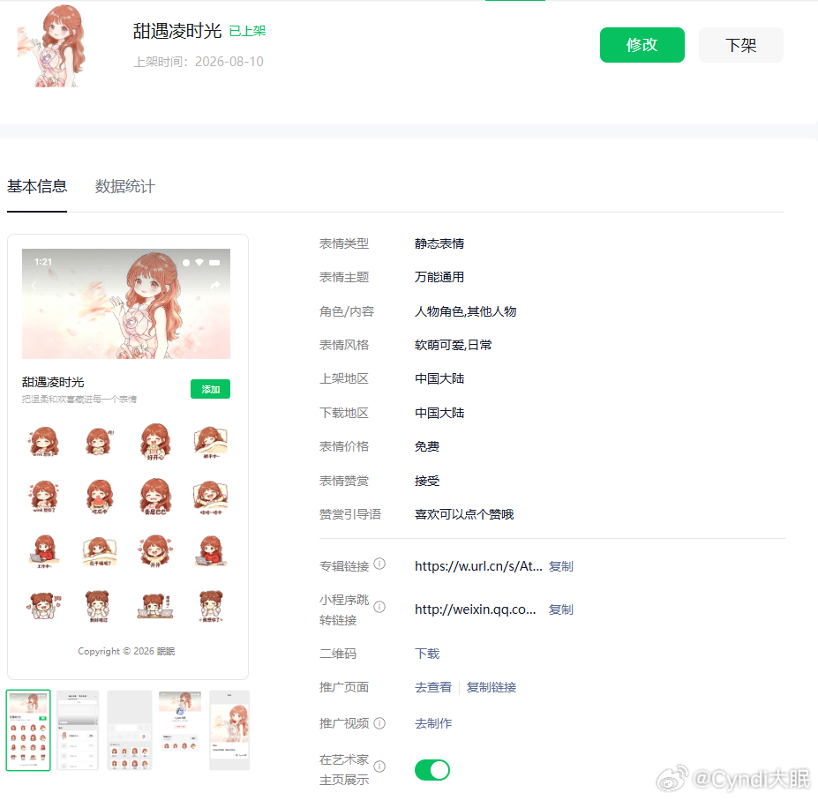
Task: Select the 基本信息 tab
Action: coord(37,186)
